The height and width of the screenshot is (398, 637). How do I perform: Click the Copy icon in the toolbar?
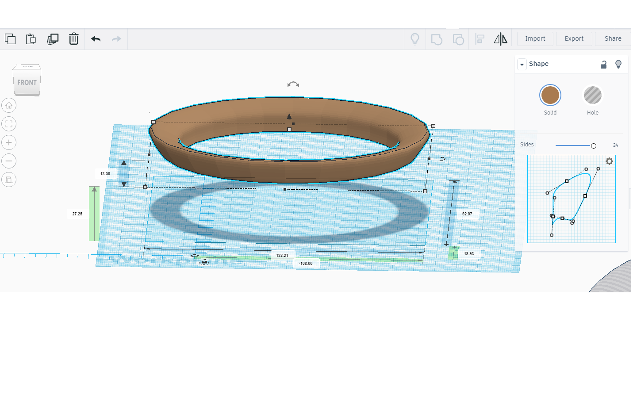(x=10, y=39)
